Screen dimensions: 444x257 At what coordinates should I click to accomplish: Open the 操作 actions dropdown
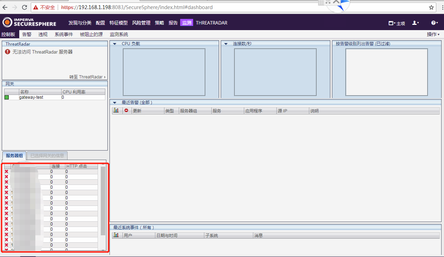click(433, 34)
